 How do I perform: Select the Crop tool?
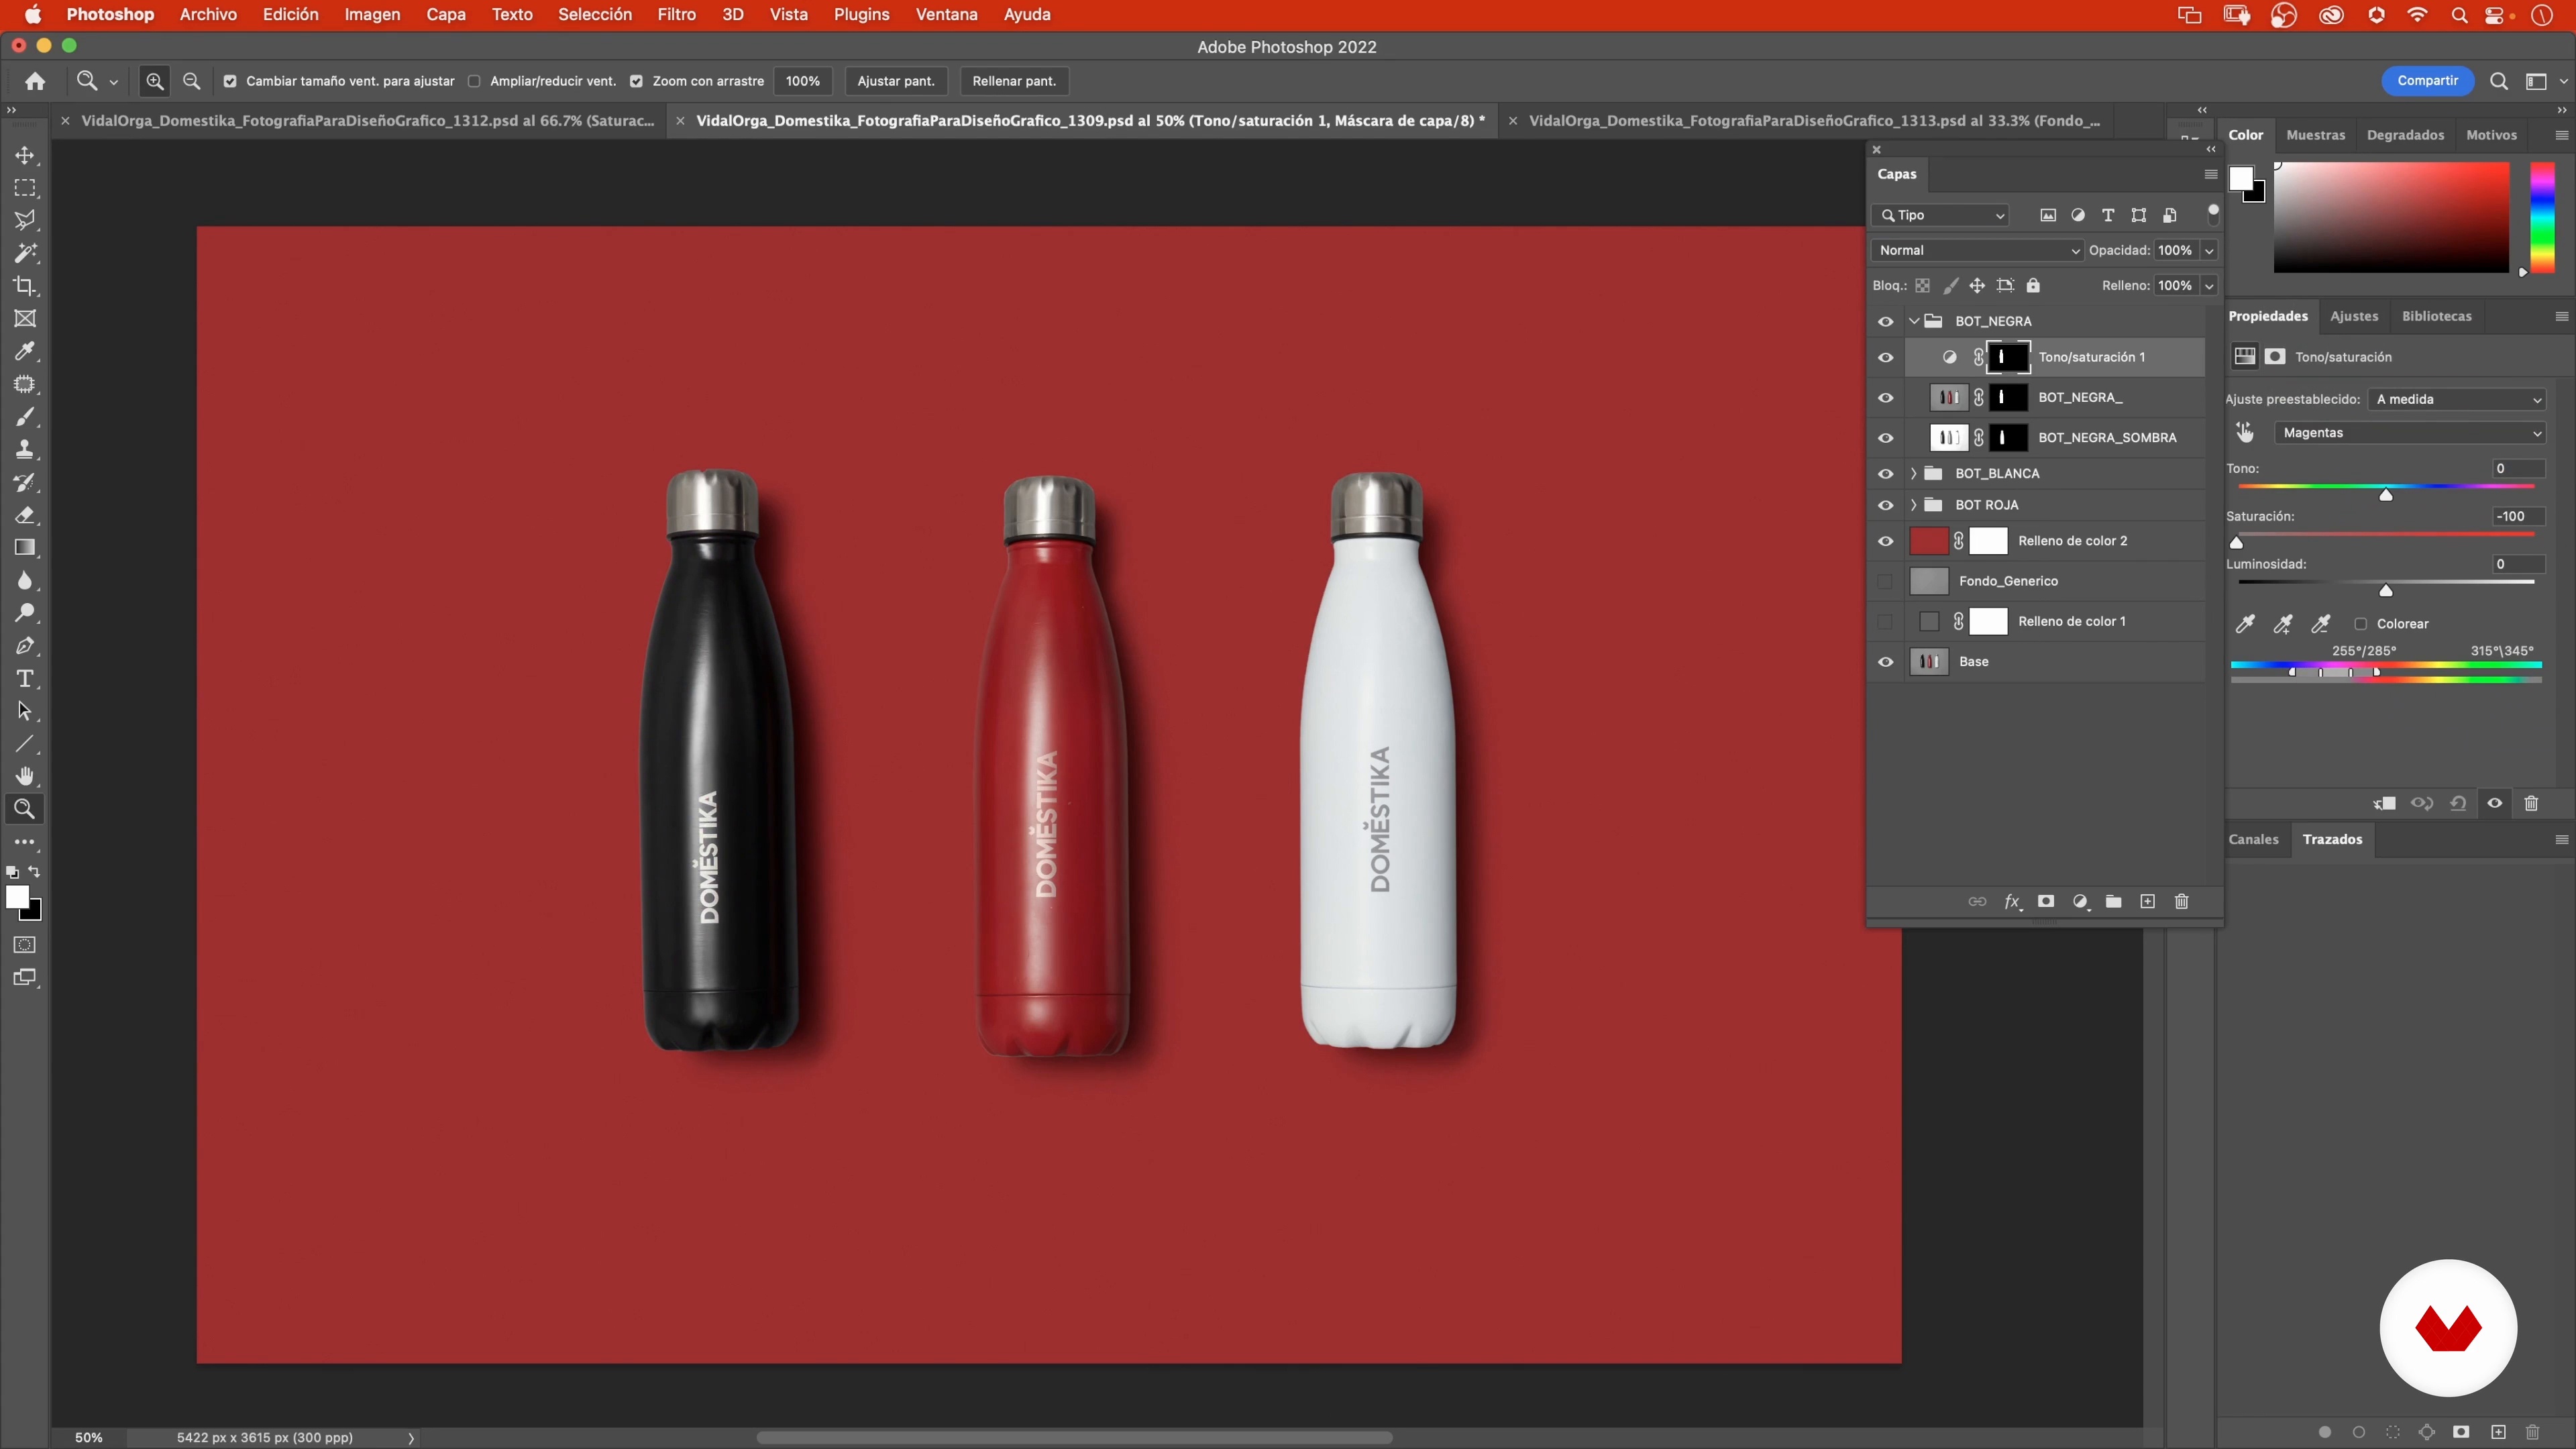click(x=25, y=286)
